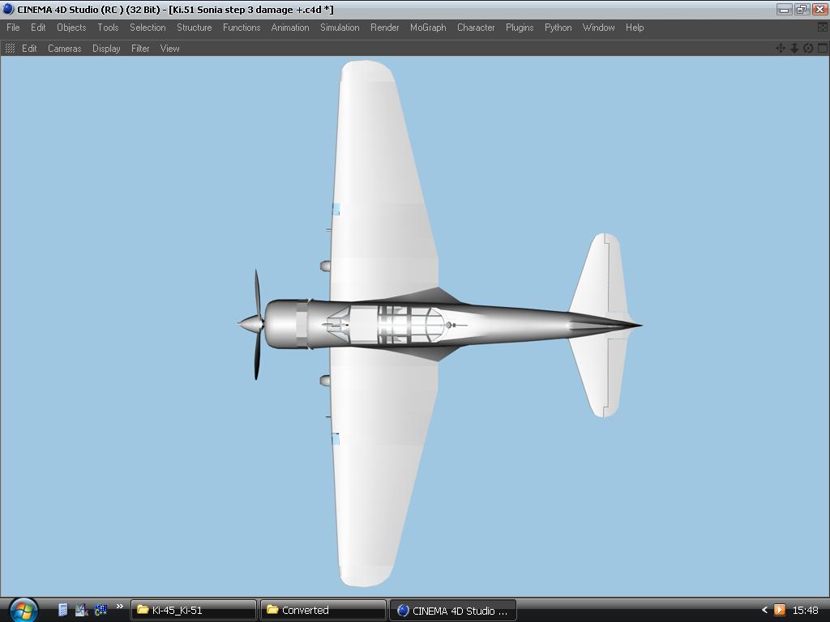Restore down the Cinema 4D window

pos(801,10)
